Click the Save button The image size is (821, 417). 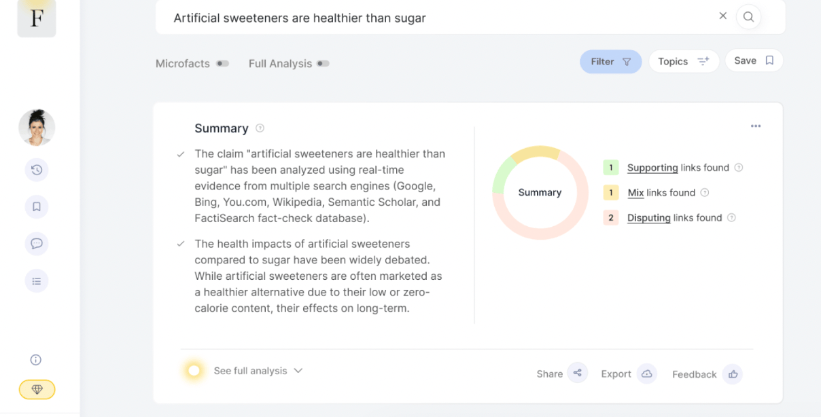pyautogui.click(x=754, y=61)
